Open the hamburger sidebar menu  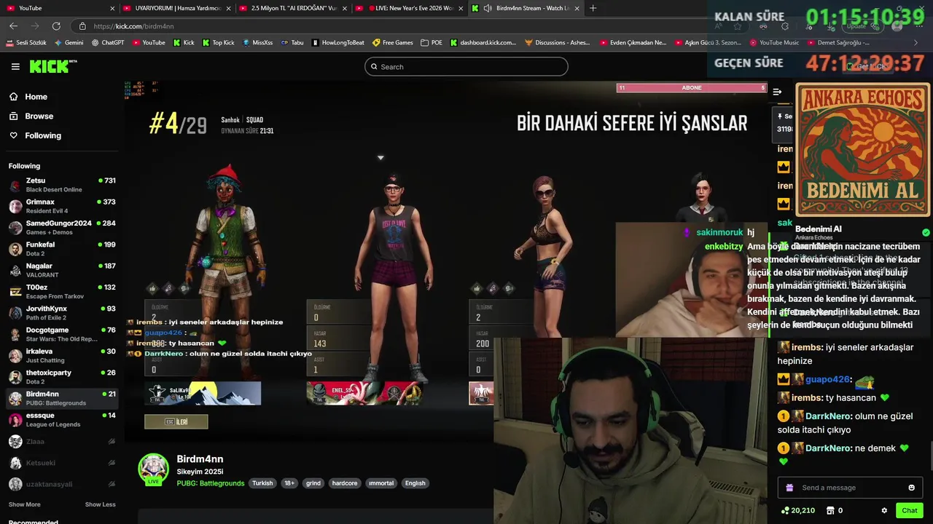[x=15, y=66]
